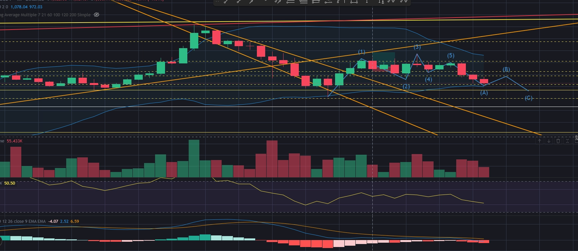This screenshot has width=578, height=251.
Task: Select the Elliott wave label (4)
Action: [x=428, y=79]
